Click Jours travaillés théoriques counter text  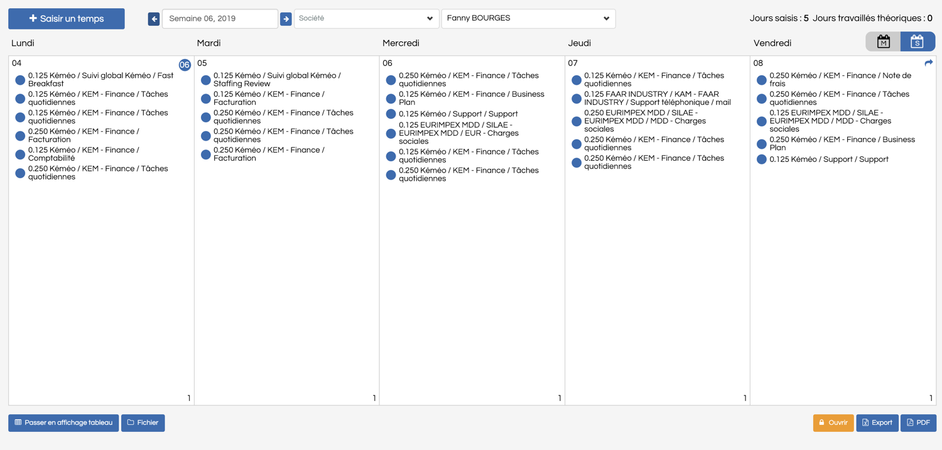872,19
